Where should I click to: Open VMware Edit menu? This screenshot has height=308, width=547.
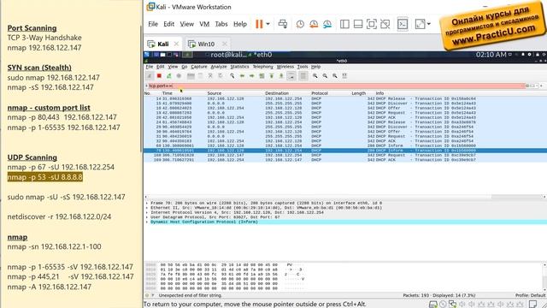pyautogui.click(x=169, y=24)
